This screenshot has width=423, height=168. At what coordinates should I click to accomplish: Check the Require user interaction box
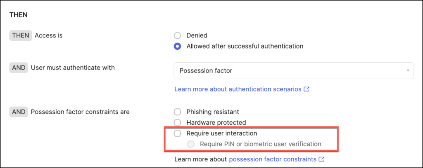tap(178, 133)
